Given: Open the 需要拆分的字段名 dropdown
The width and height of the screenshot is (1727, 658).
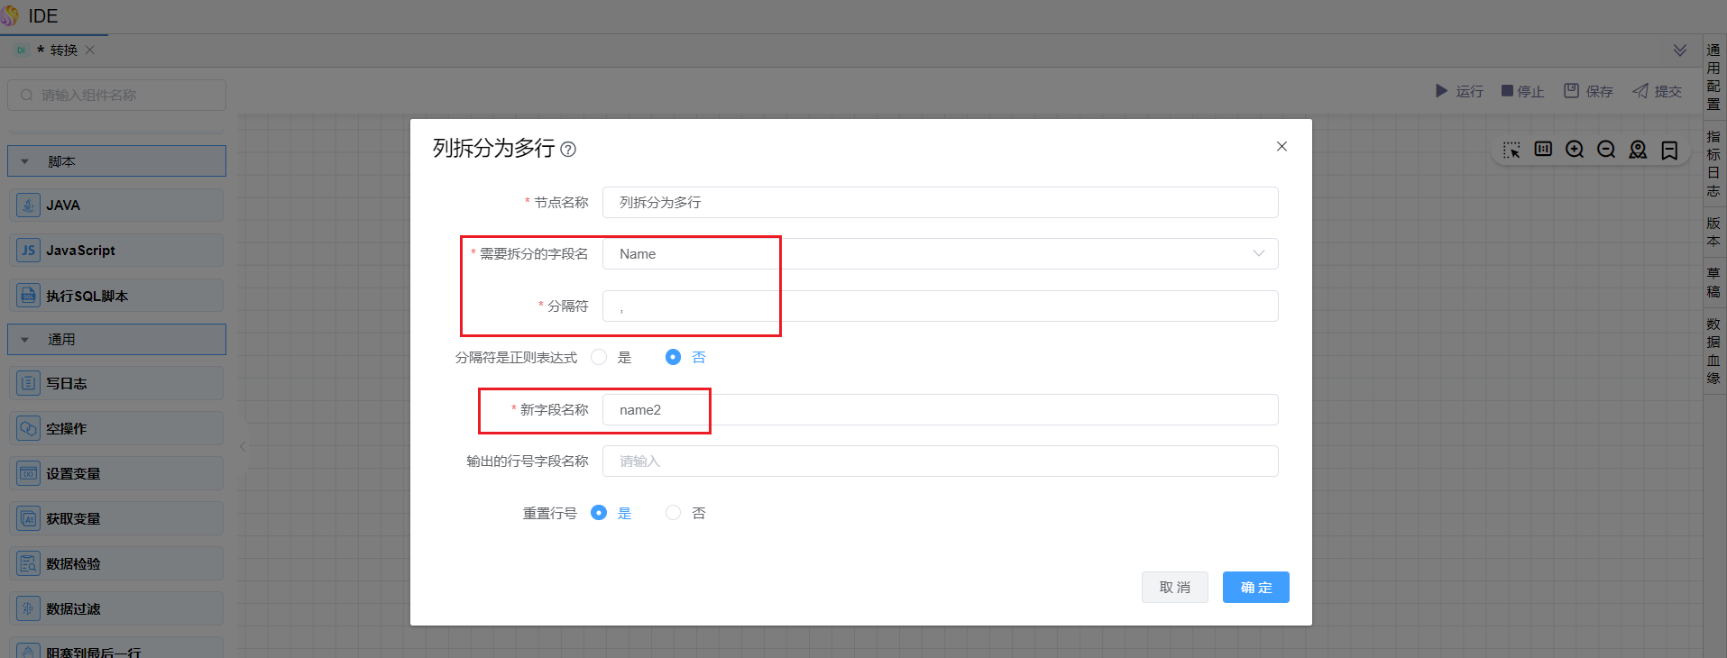Looking at the screenshot, I should point(940,253).
